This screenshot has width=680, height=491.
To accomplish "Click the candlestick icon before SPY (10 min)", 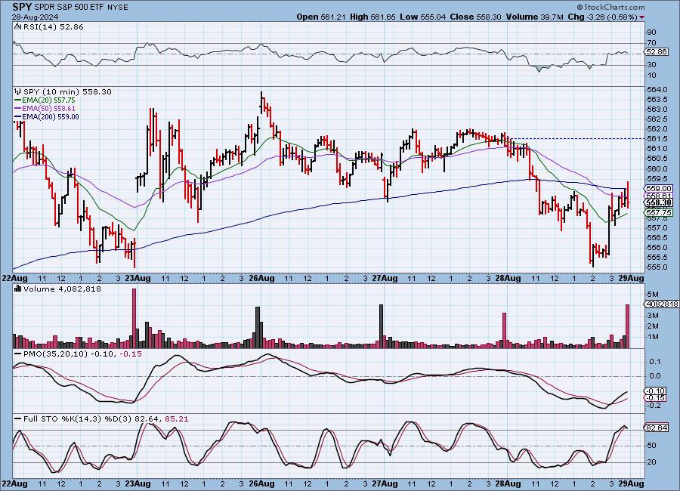I will (18, 91).
